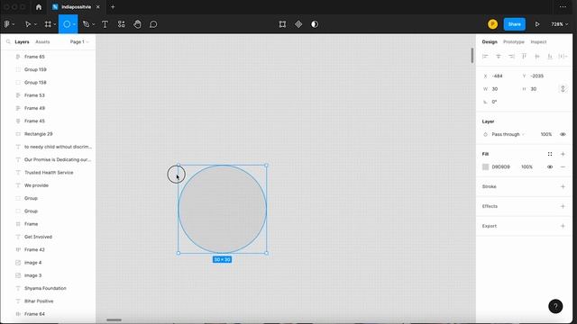
Task: Select the Pen tool
Action: (87, 24)
